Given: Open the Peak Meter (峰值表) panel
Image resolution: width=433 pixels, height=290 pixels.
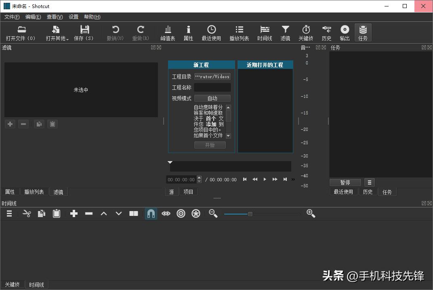Looking at the screenshot, I should click(x=168, y=32).
